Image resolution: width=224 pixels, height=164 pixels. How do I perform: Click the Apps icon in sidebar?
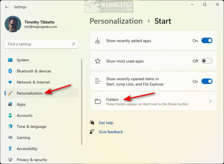[10, 104]
